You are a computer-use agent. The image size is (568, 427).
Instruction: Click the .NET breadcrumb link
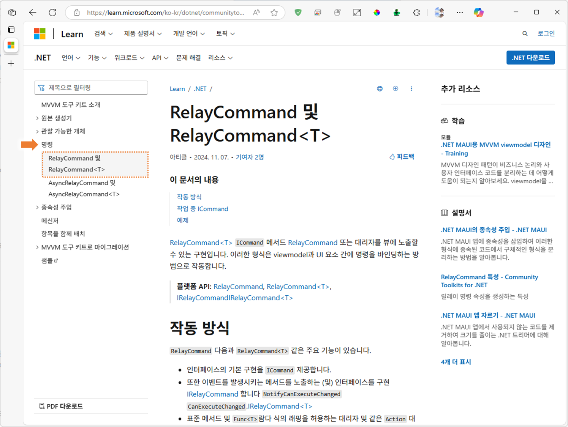pyautogui.click(x=200, y=89)
